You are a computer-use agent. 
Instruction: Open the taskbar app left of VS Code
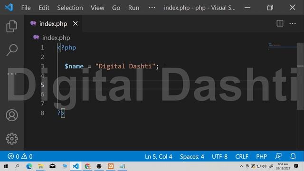click(65, 166)
